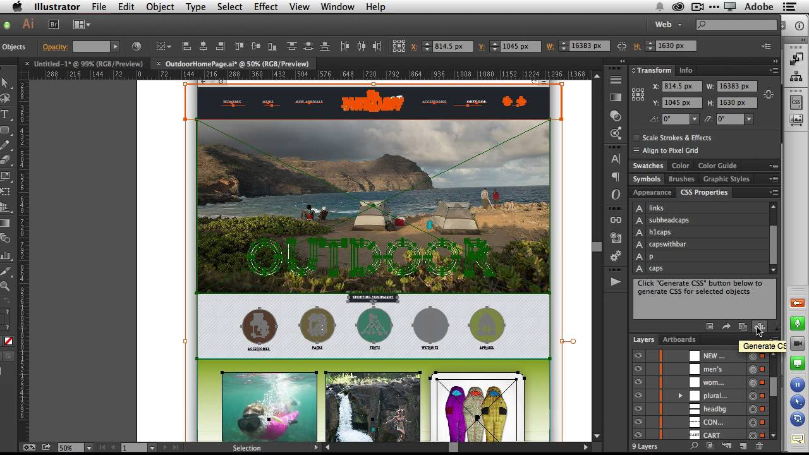Open the OpenType panel icon
Image resolution: width=809 pixels, height=455 pixels.
tap(616, 195)
